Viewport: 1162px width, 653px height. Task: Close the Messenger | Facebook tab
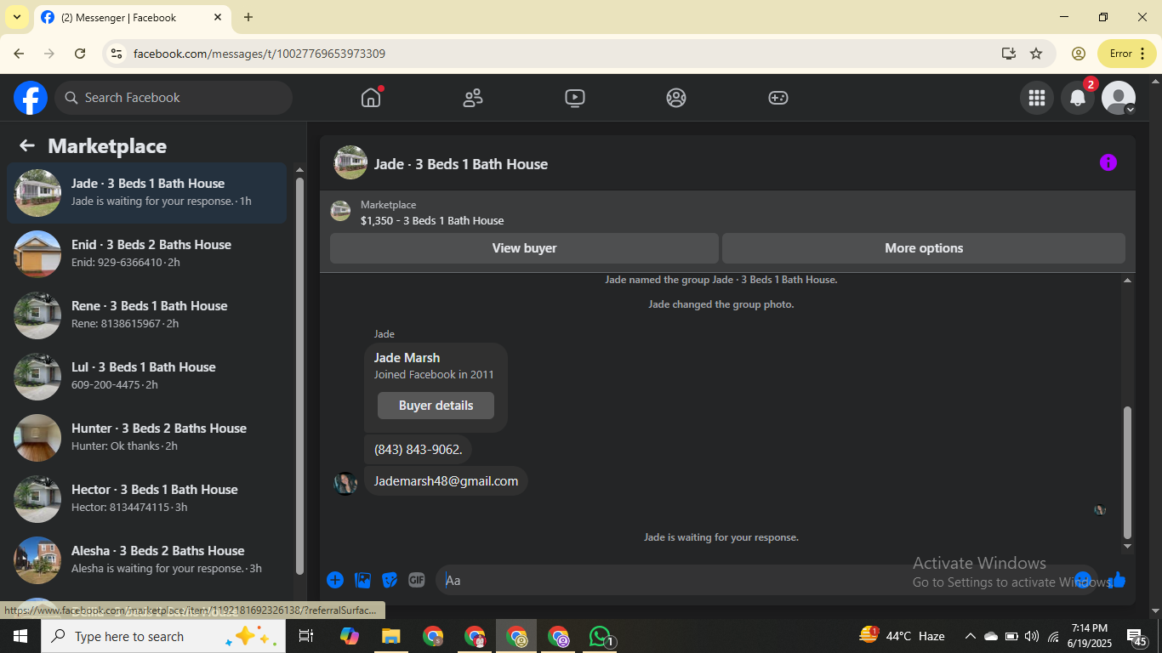[x=218, y=17]
